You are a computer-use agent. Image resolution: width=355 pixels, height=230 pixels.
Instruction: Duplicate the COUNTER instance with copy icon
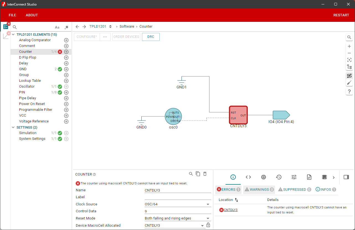coord(198,174)
